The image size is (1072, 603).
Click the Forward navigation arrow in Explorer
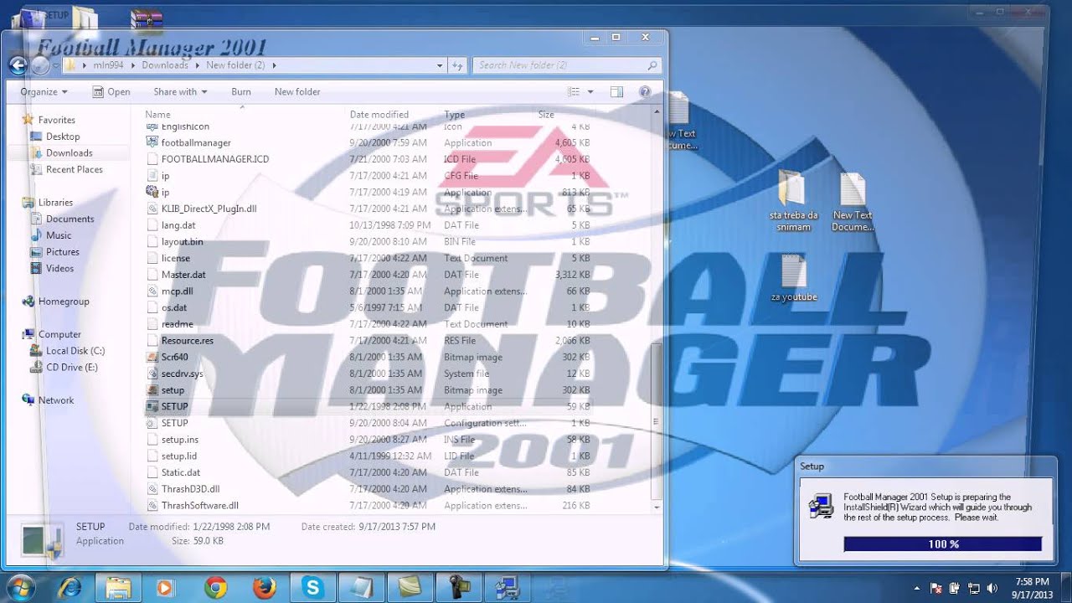tap(40, 64)
